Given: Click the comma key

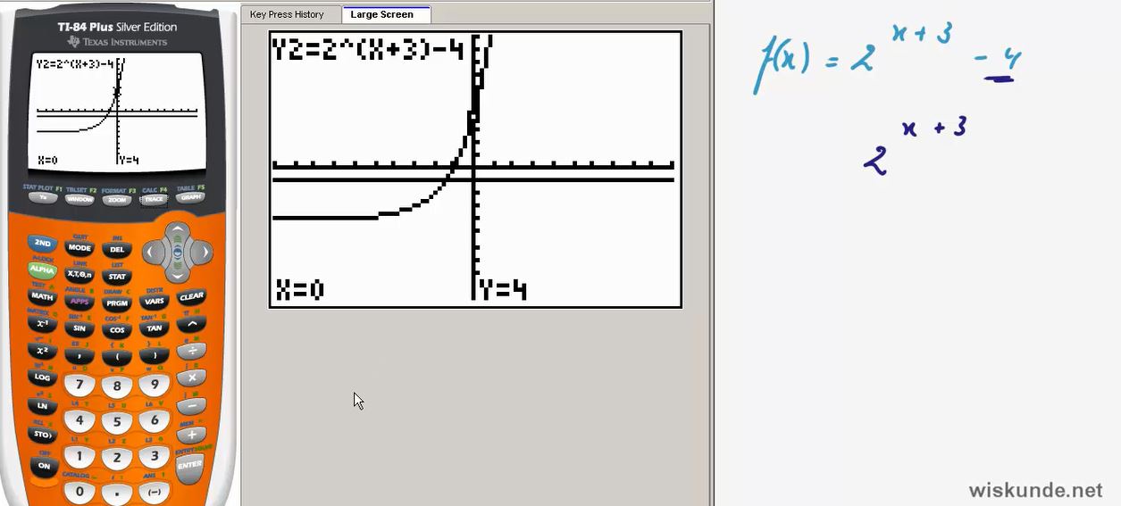Looking at the screenshot, I should (79, 354).
